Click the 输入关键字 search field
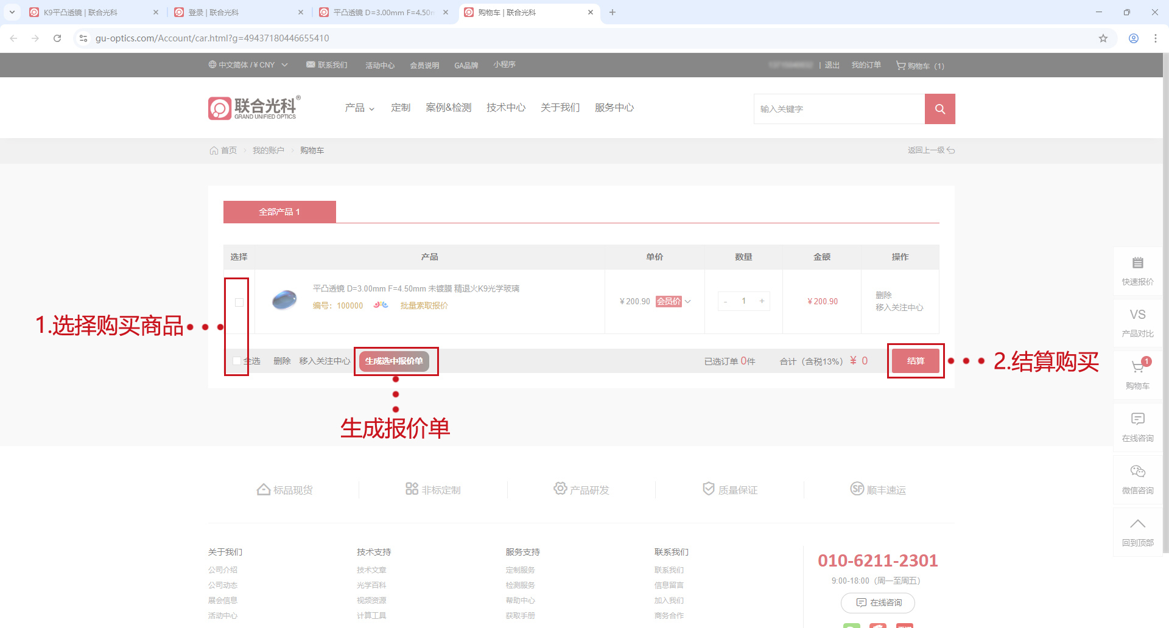 [839, 109]
